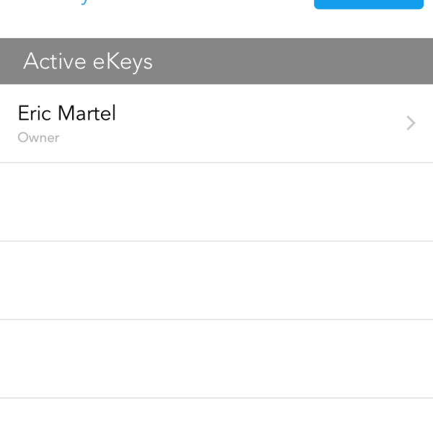
Task: Tap the word Active in the section header
Action: click(x=54, y=61)
